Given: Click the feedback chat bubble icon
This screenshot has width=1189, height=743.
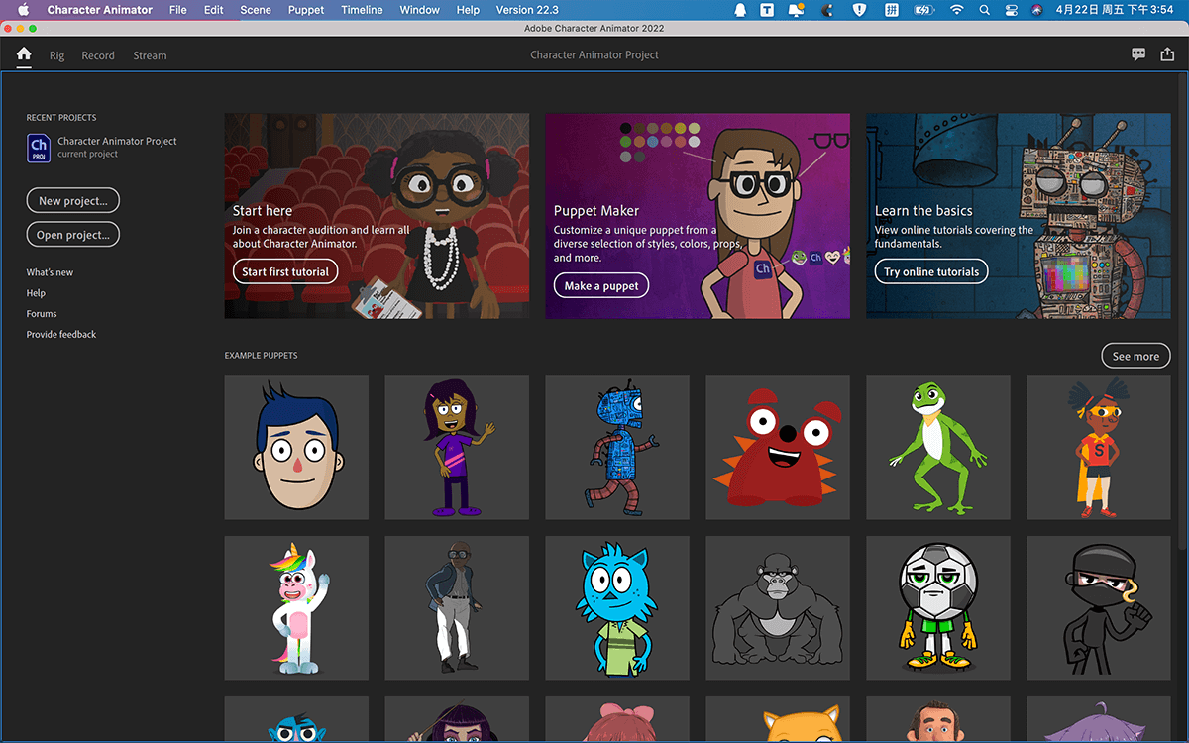Looking at the screenshot, I should pos(1138,54).
